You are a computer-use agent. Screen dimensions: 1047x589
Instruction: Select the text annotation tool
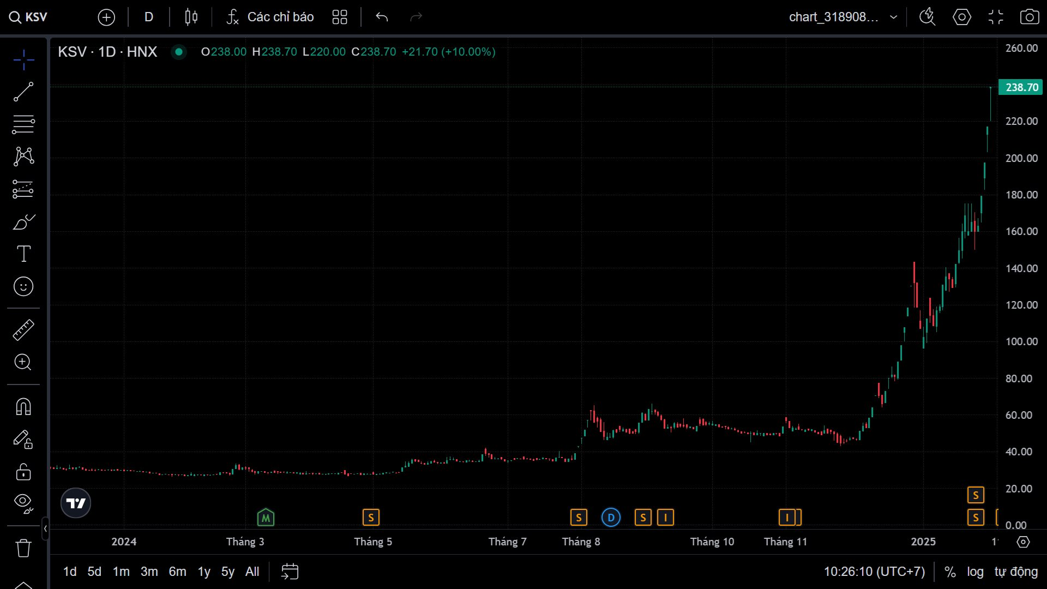[x=23, y=254]
